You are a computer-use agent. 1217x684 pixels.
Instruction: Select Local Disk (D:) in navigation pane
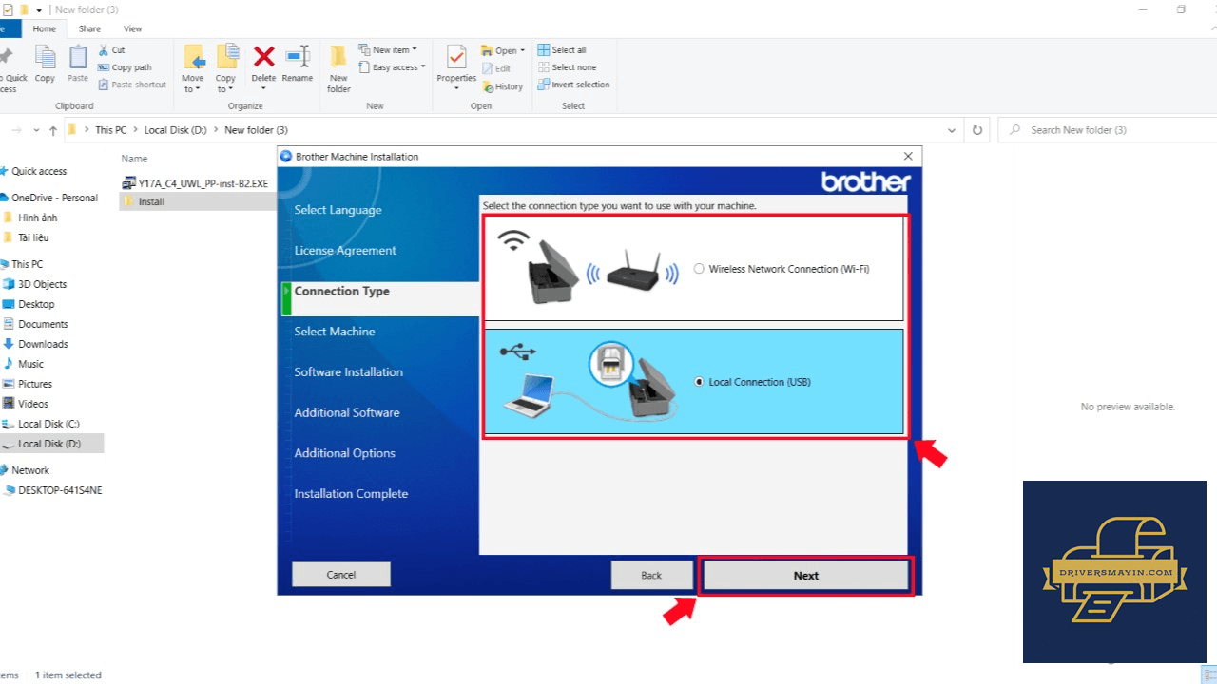pyautogui.click(x=48, y=444)
